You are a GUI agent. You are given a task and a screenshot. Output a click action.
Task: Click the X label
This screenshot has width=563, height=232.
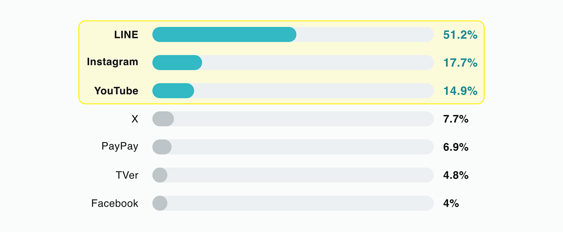coord(135,119)
